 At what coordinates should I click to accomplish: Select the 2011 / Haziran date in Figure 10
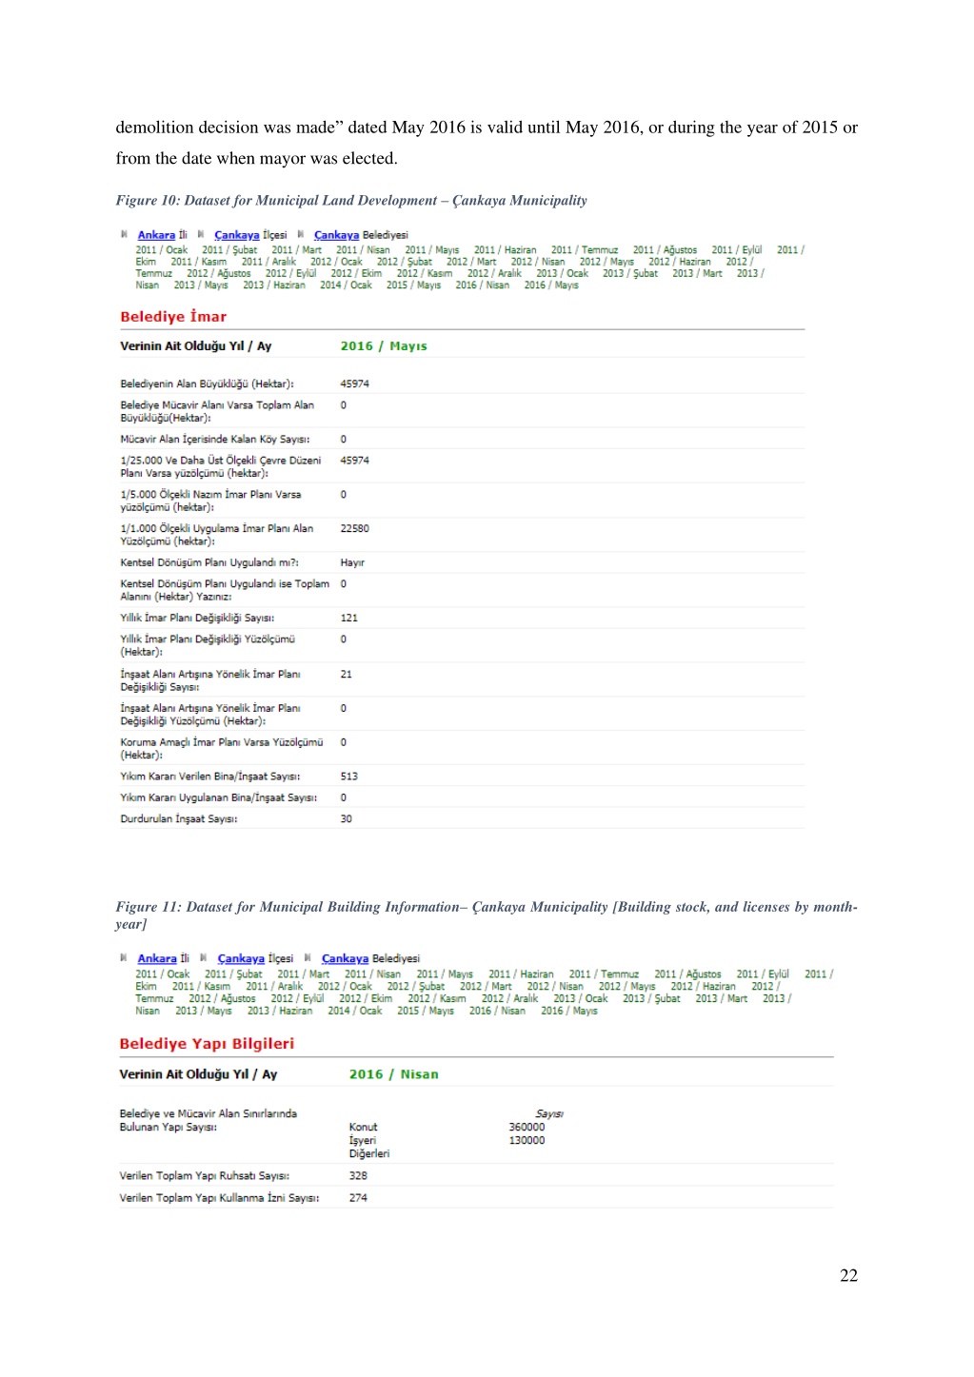coord(505,250)
